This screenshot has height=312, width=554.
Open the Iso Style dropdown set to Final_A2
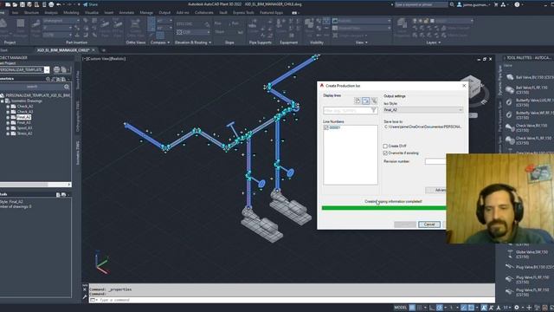423,110
